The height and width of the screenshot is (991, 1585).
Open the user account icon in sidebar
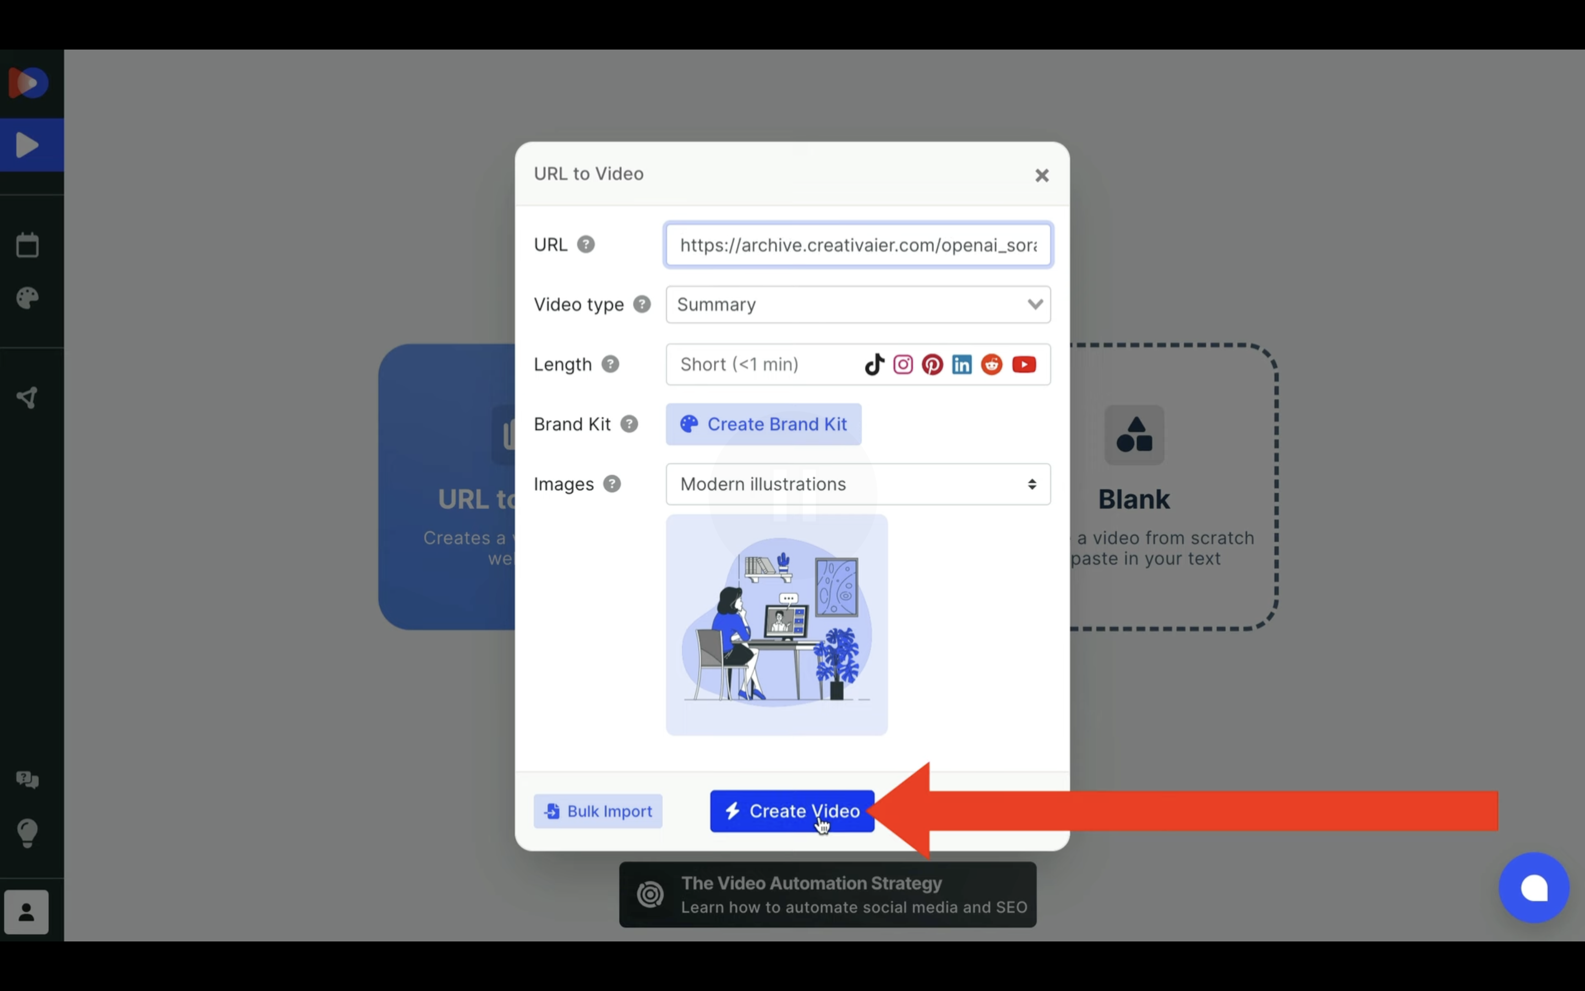pyautogui.click(x=26, y=912)
